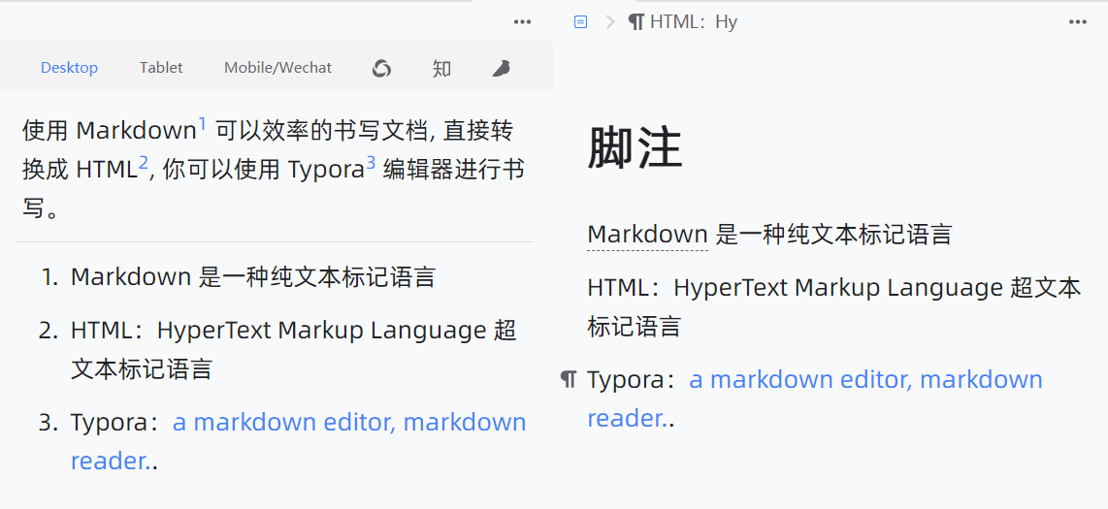Click the 脚注 heading in the editor
The width and height of the screenshot is (1108, 509).
[x=635, y=148]
